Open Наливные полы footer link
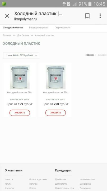 click(87, 179)
